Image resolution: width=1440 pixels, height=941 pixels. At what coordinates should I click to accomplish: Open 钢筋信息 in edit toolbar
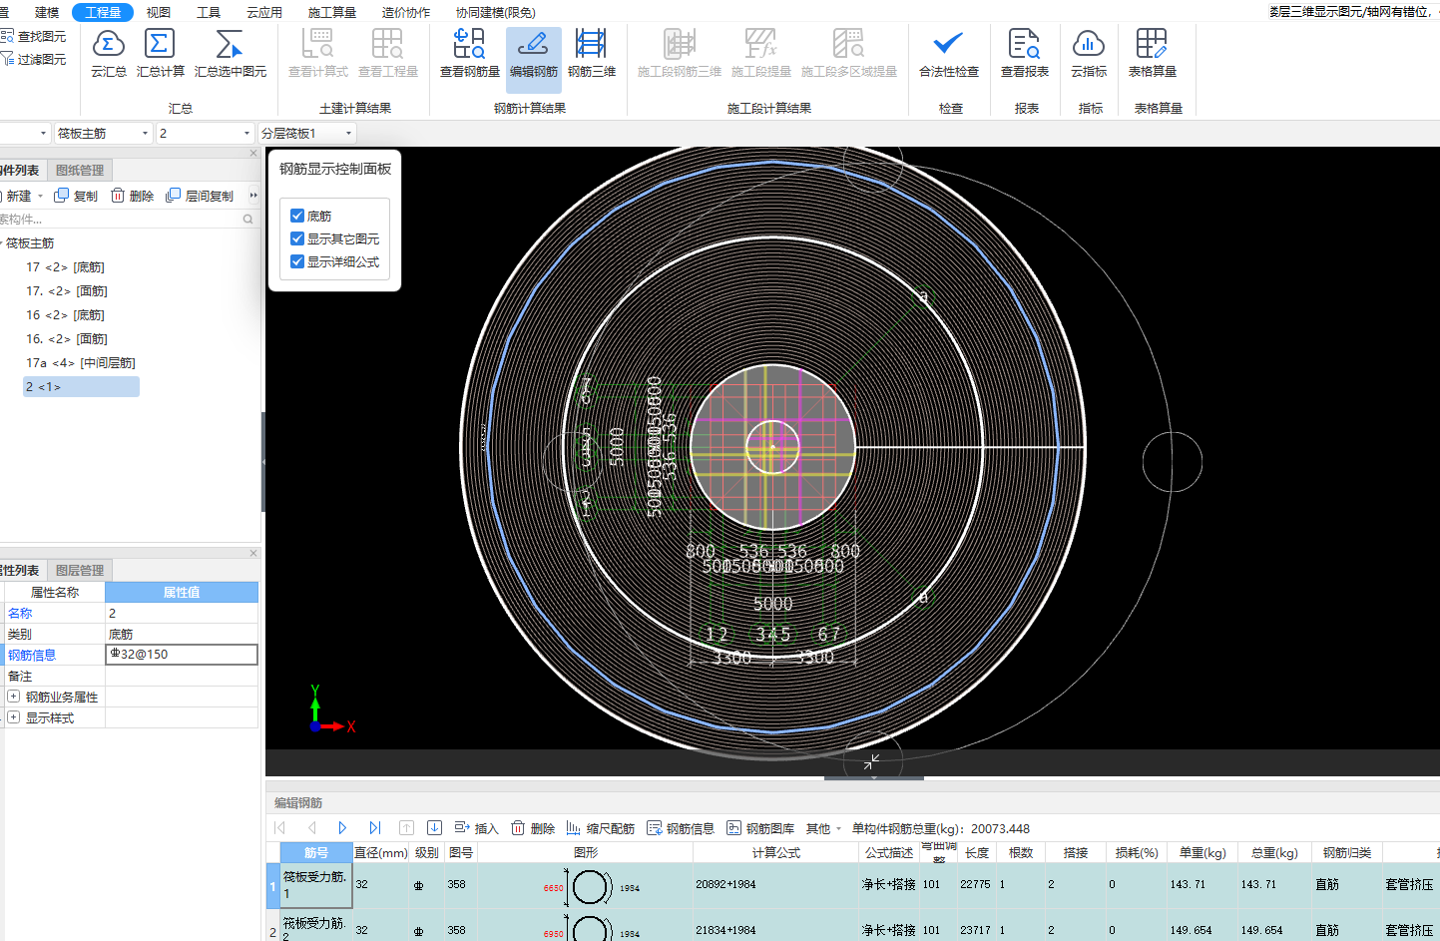tap(681, 828)
